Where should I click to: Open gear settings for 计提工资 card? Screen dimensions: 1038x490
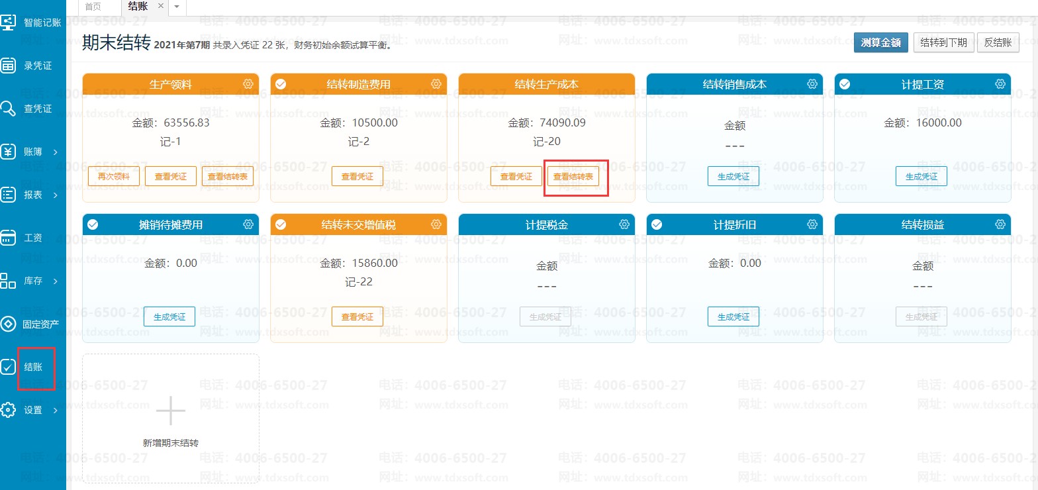click(x=1000, y=84)
